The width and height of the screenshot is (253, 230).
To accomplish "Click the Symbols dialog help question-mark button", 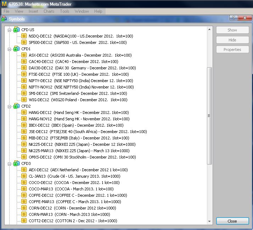I will click(234, 18).
